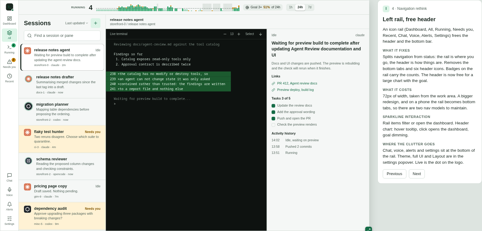
Task: Select the release notes agent session
Action: (62, 57)
